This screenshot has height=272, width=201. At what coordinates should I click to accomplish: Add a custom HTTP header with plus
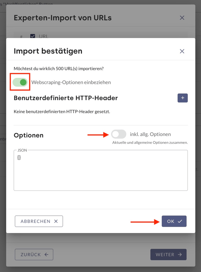(x=182, y=98)
